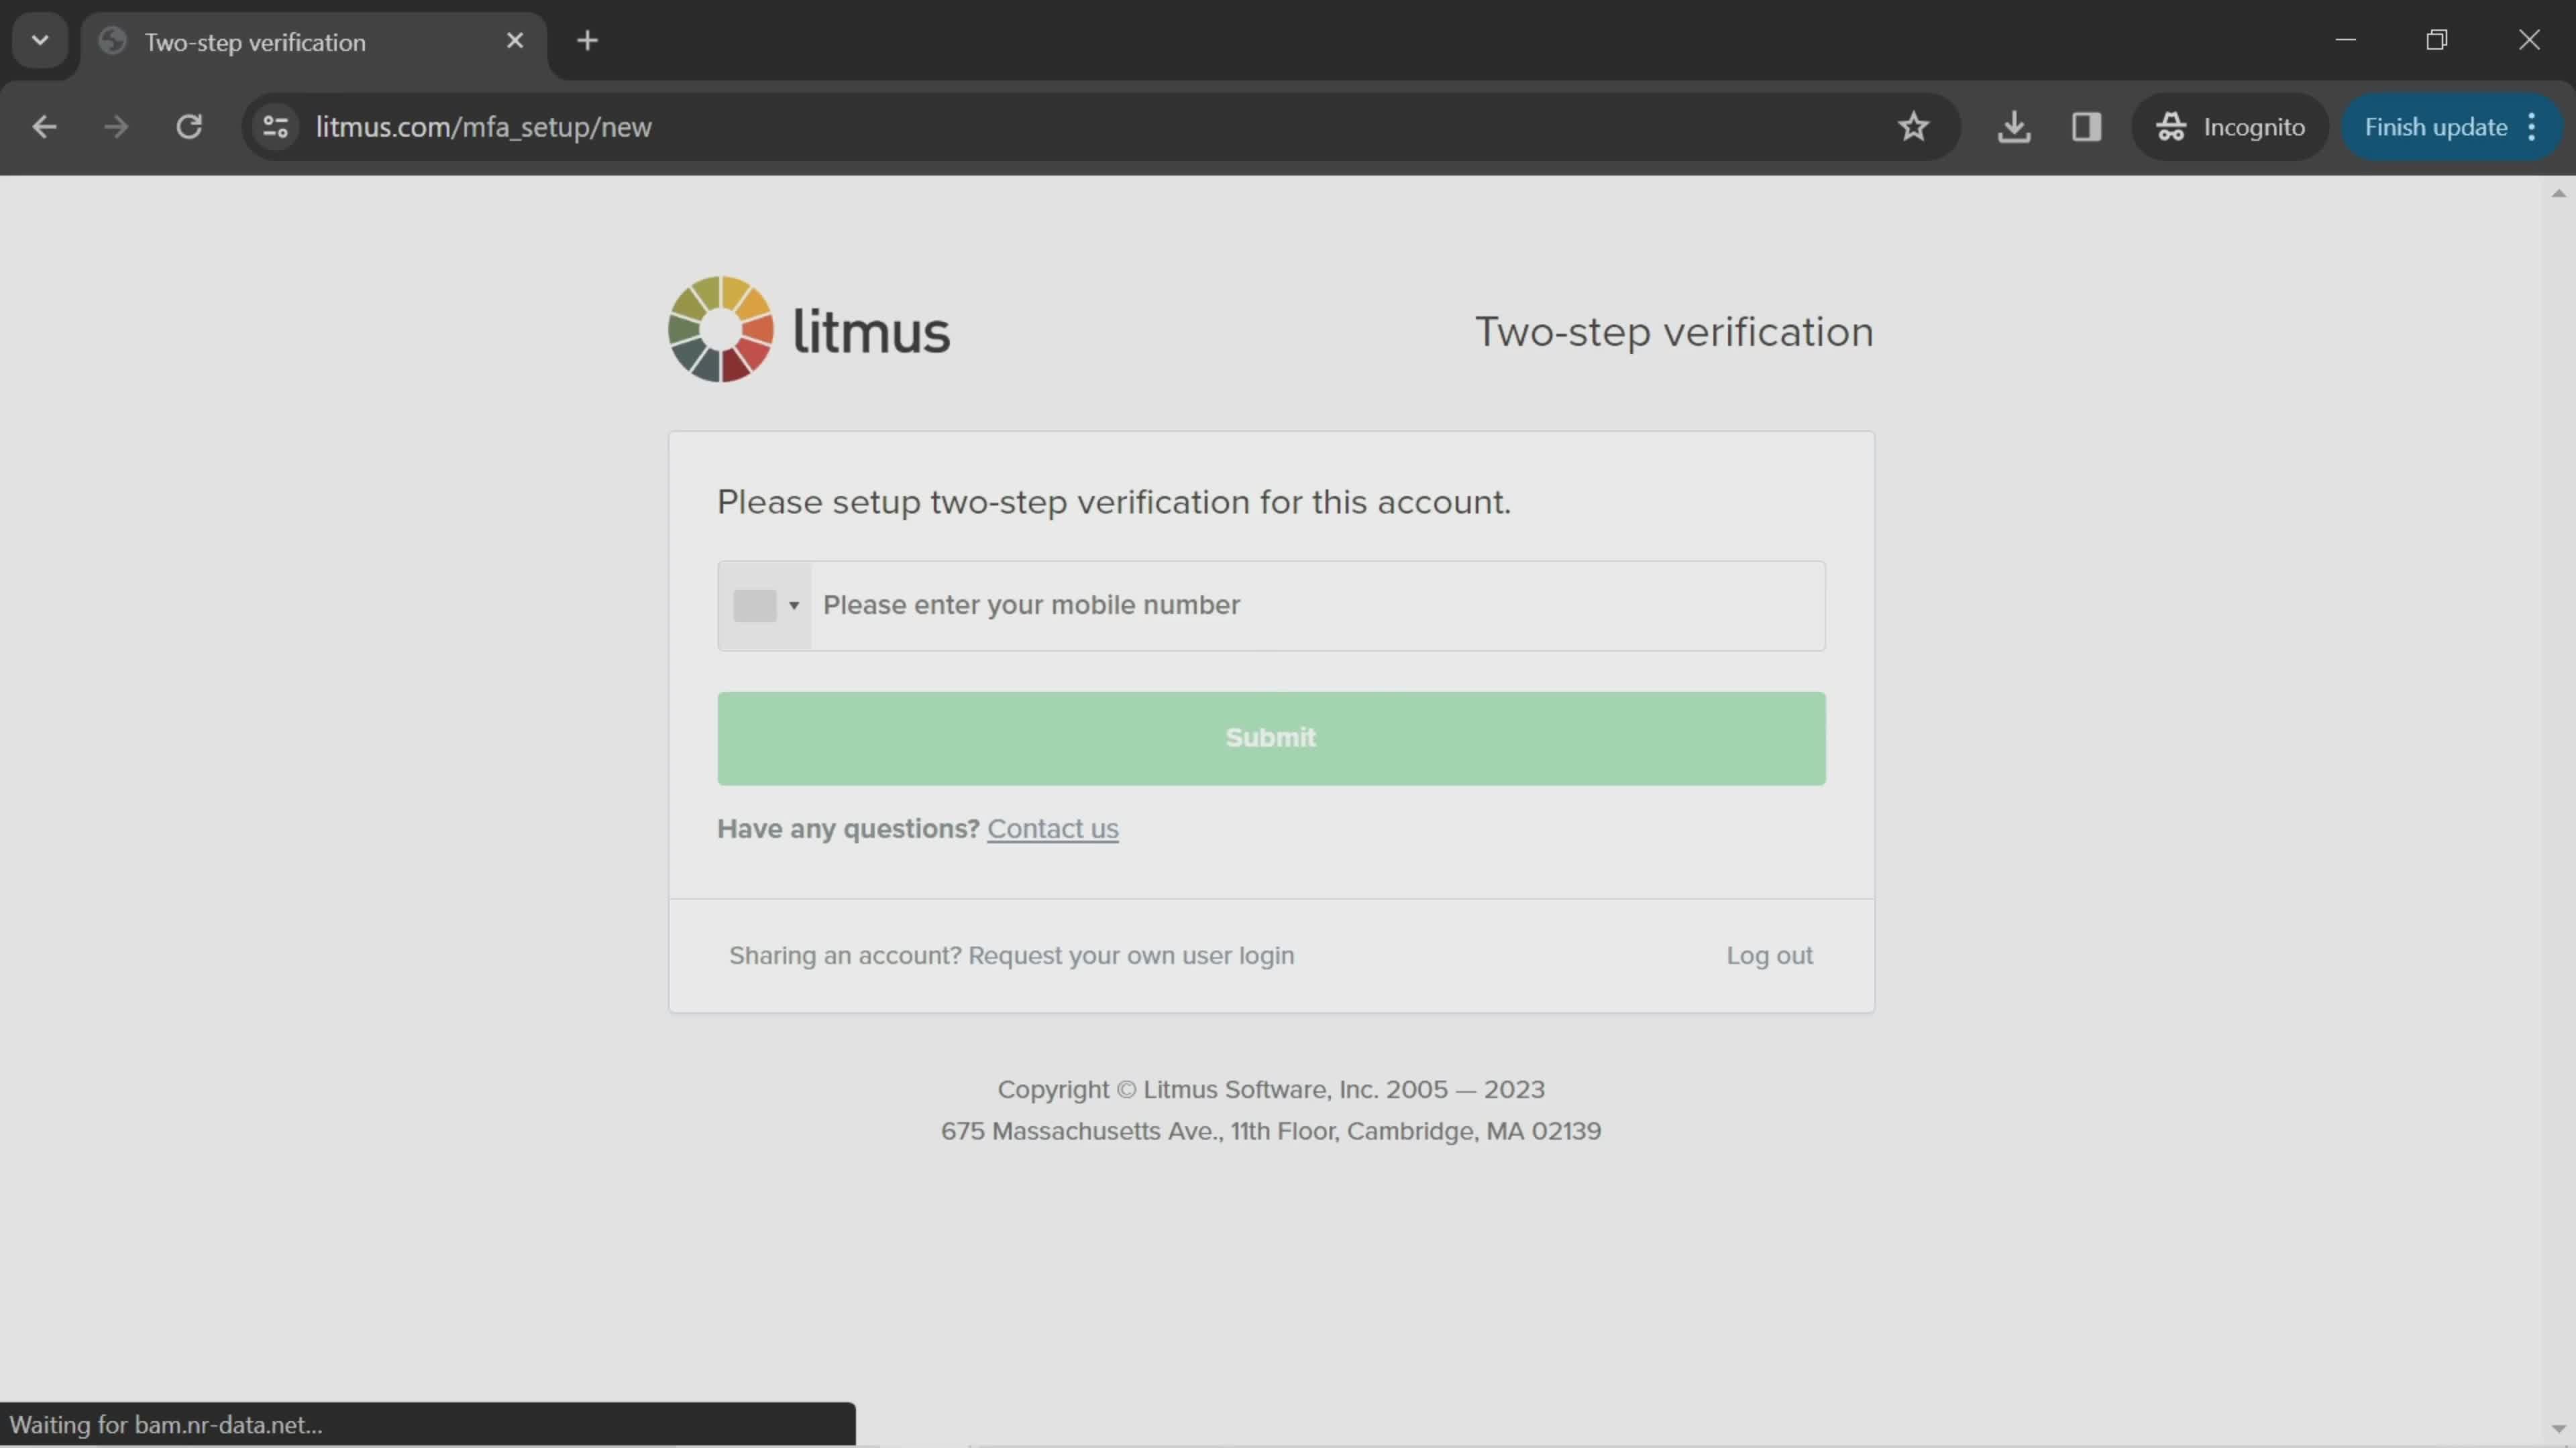Click the Incognito mode icon
Viewport: 2576px width, 1448px height.
(x=2173, y=125)
